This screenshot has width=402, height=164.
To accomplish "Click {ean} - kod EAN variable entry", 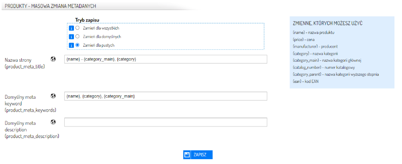I will [306, 82].
